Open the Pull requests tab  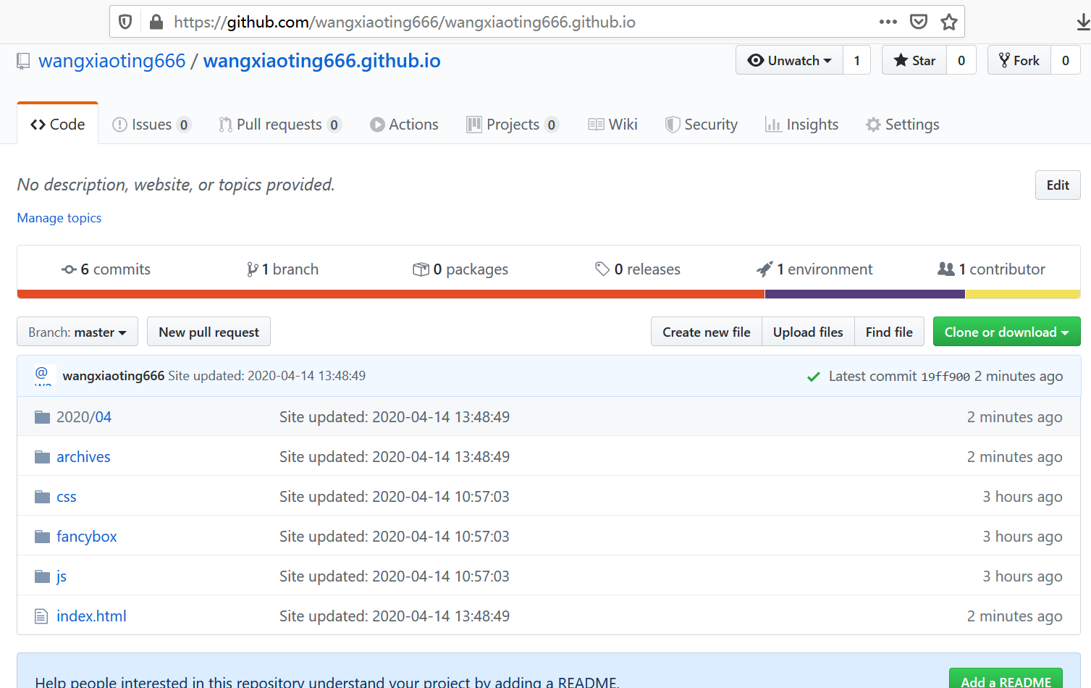point(279,125)
